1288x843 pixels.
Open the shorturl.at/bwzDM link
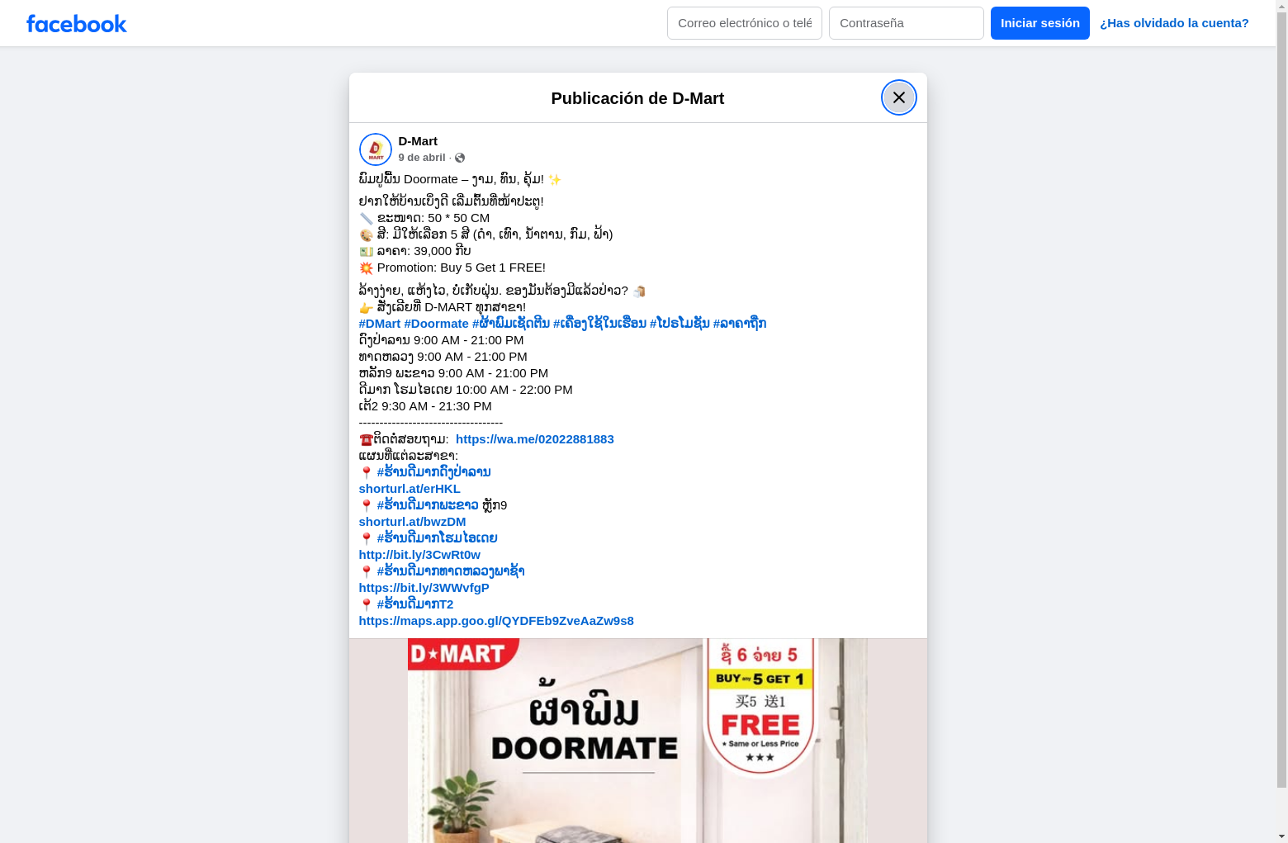pos(412,522)
